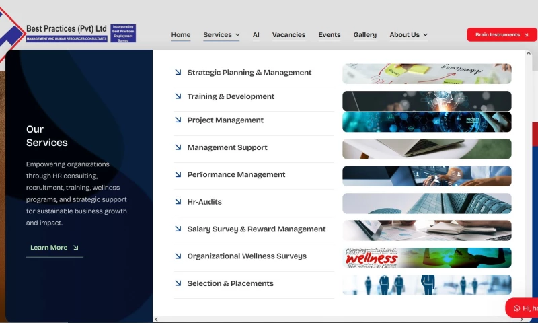Click the Learn More link

(x=48, y=248)
